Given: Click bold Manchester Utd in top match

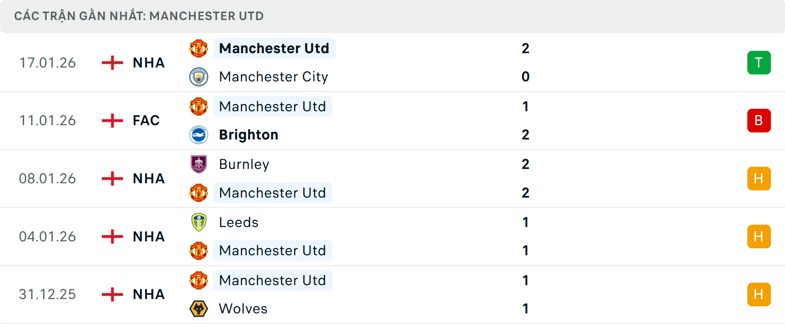Looking at the screenshot, I should point(274,48).
